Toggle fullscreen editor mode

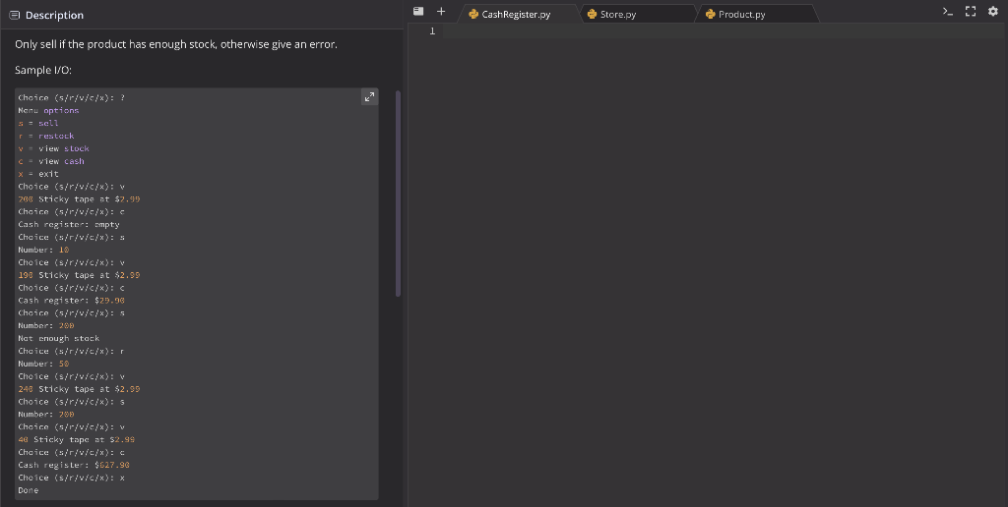click(971, 11)
